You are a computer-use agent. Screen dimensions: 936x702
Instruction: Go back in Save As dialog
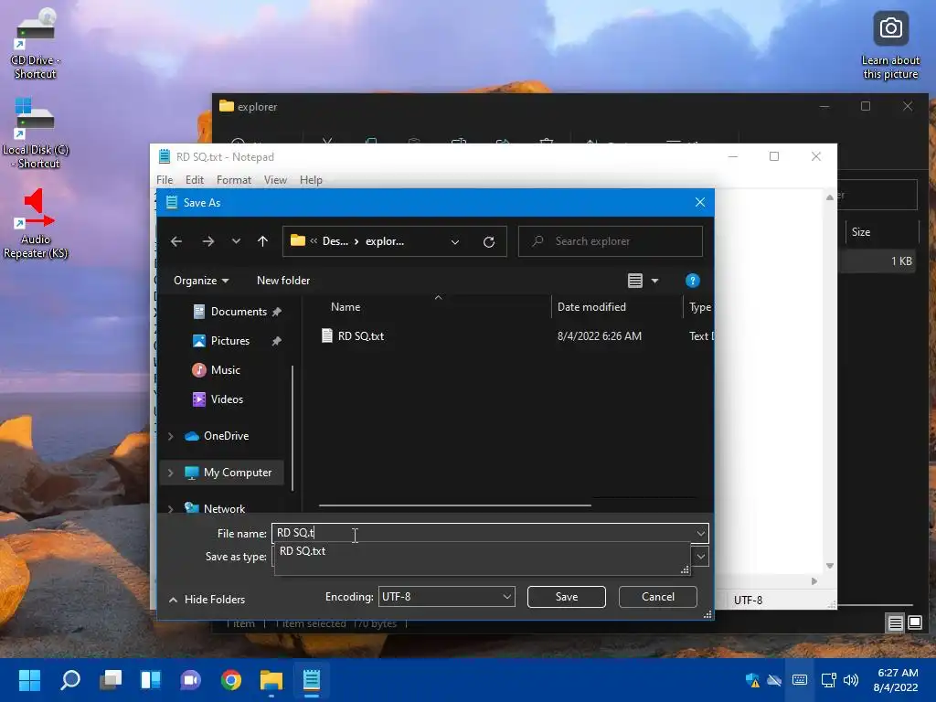coord(176,241)
